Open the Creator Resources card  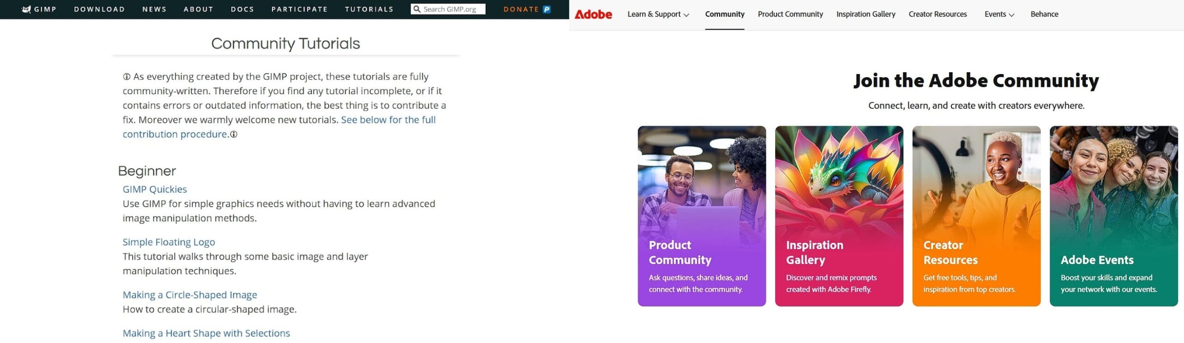[x=976, y=216]
